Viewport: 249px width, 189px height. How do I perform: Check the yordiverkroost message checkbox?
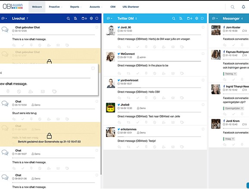[x=203, y=80]
